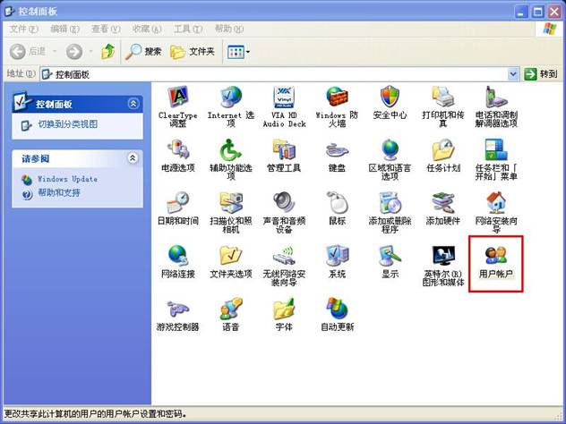Viewport: 566px width, 424px height.
Task: Click the 转到 Go button
Action: point(542,74)
